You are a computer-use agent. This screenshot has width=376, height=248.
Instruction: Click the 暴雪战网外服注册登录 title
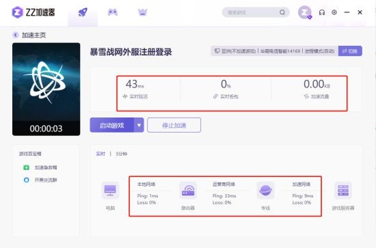click(131, 52)
